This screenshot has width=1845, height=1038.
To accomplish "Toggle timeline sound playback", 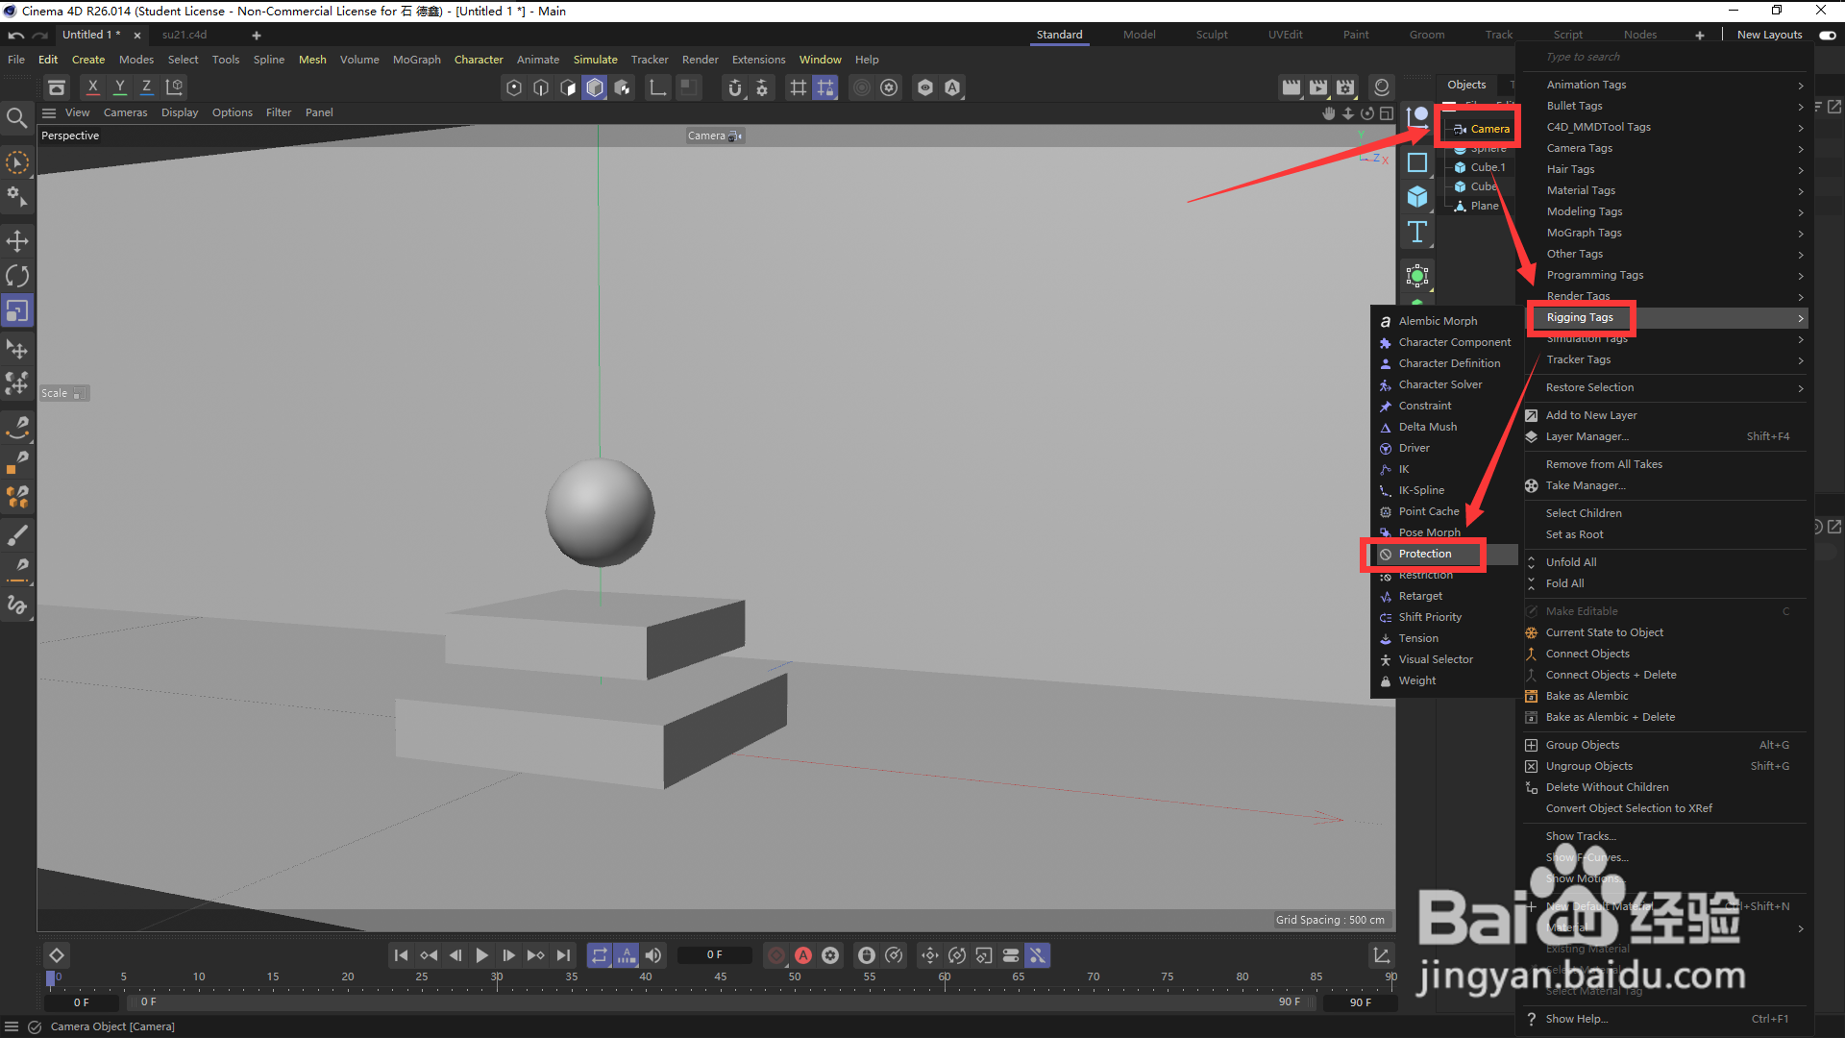I will point(653,955).
